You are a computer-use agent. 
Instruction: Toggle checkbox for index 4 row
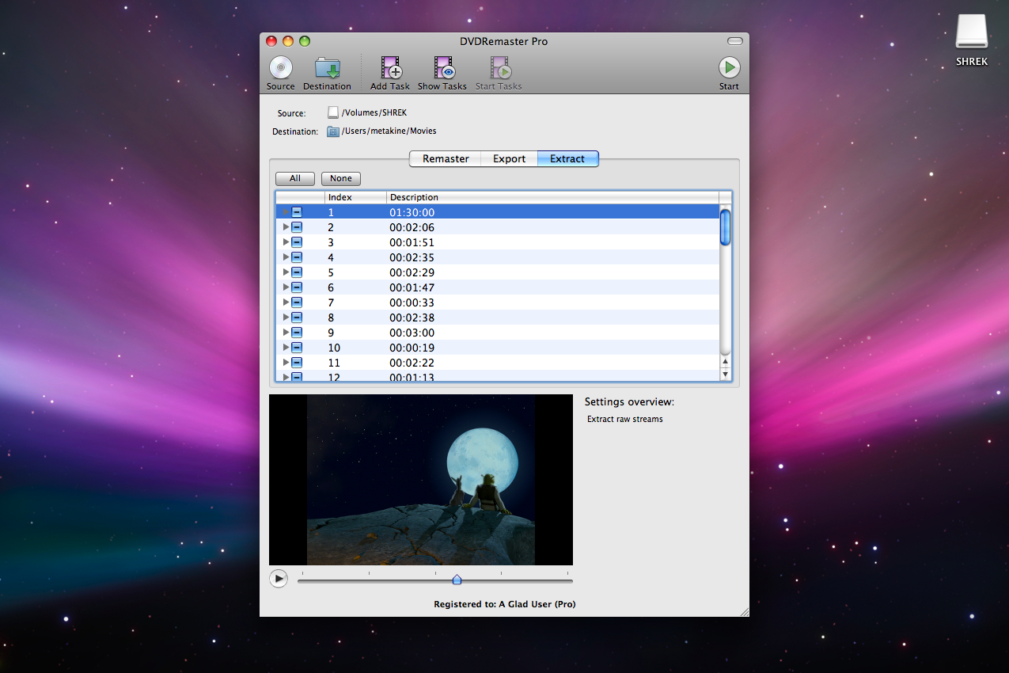click(x=297, y=257)
